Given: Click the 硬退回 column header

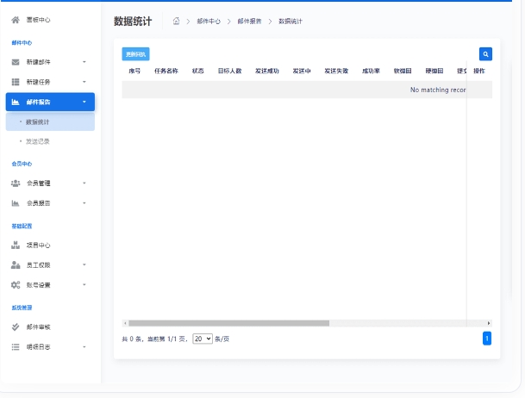Looking at the screenshot, I should point(434,71).
